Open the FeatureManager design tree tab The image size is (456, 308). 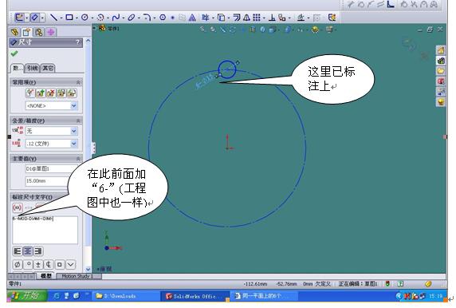14,32
